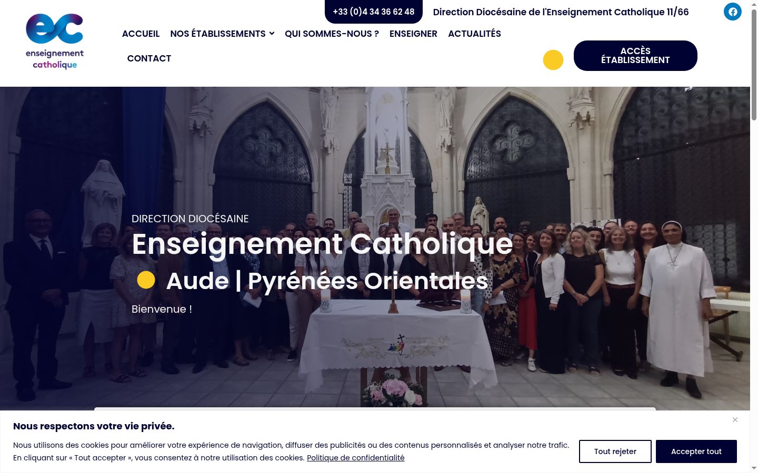Open the Facebook page icon
The image size is (758, 473).
coord(732,12)
